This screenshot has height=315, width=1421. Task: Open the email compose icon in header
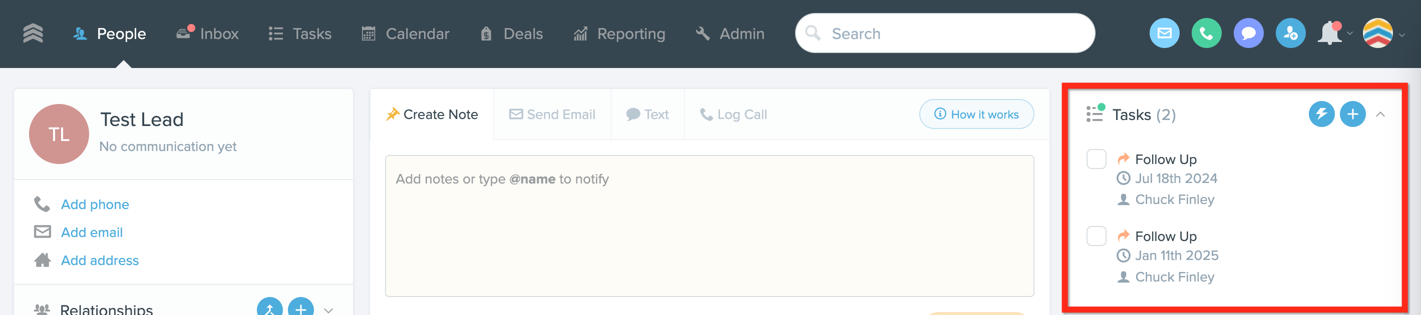point(1164,33)
